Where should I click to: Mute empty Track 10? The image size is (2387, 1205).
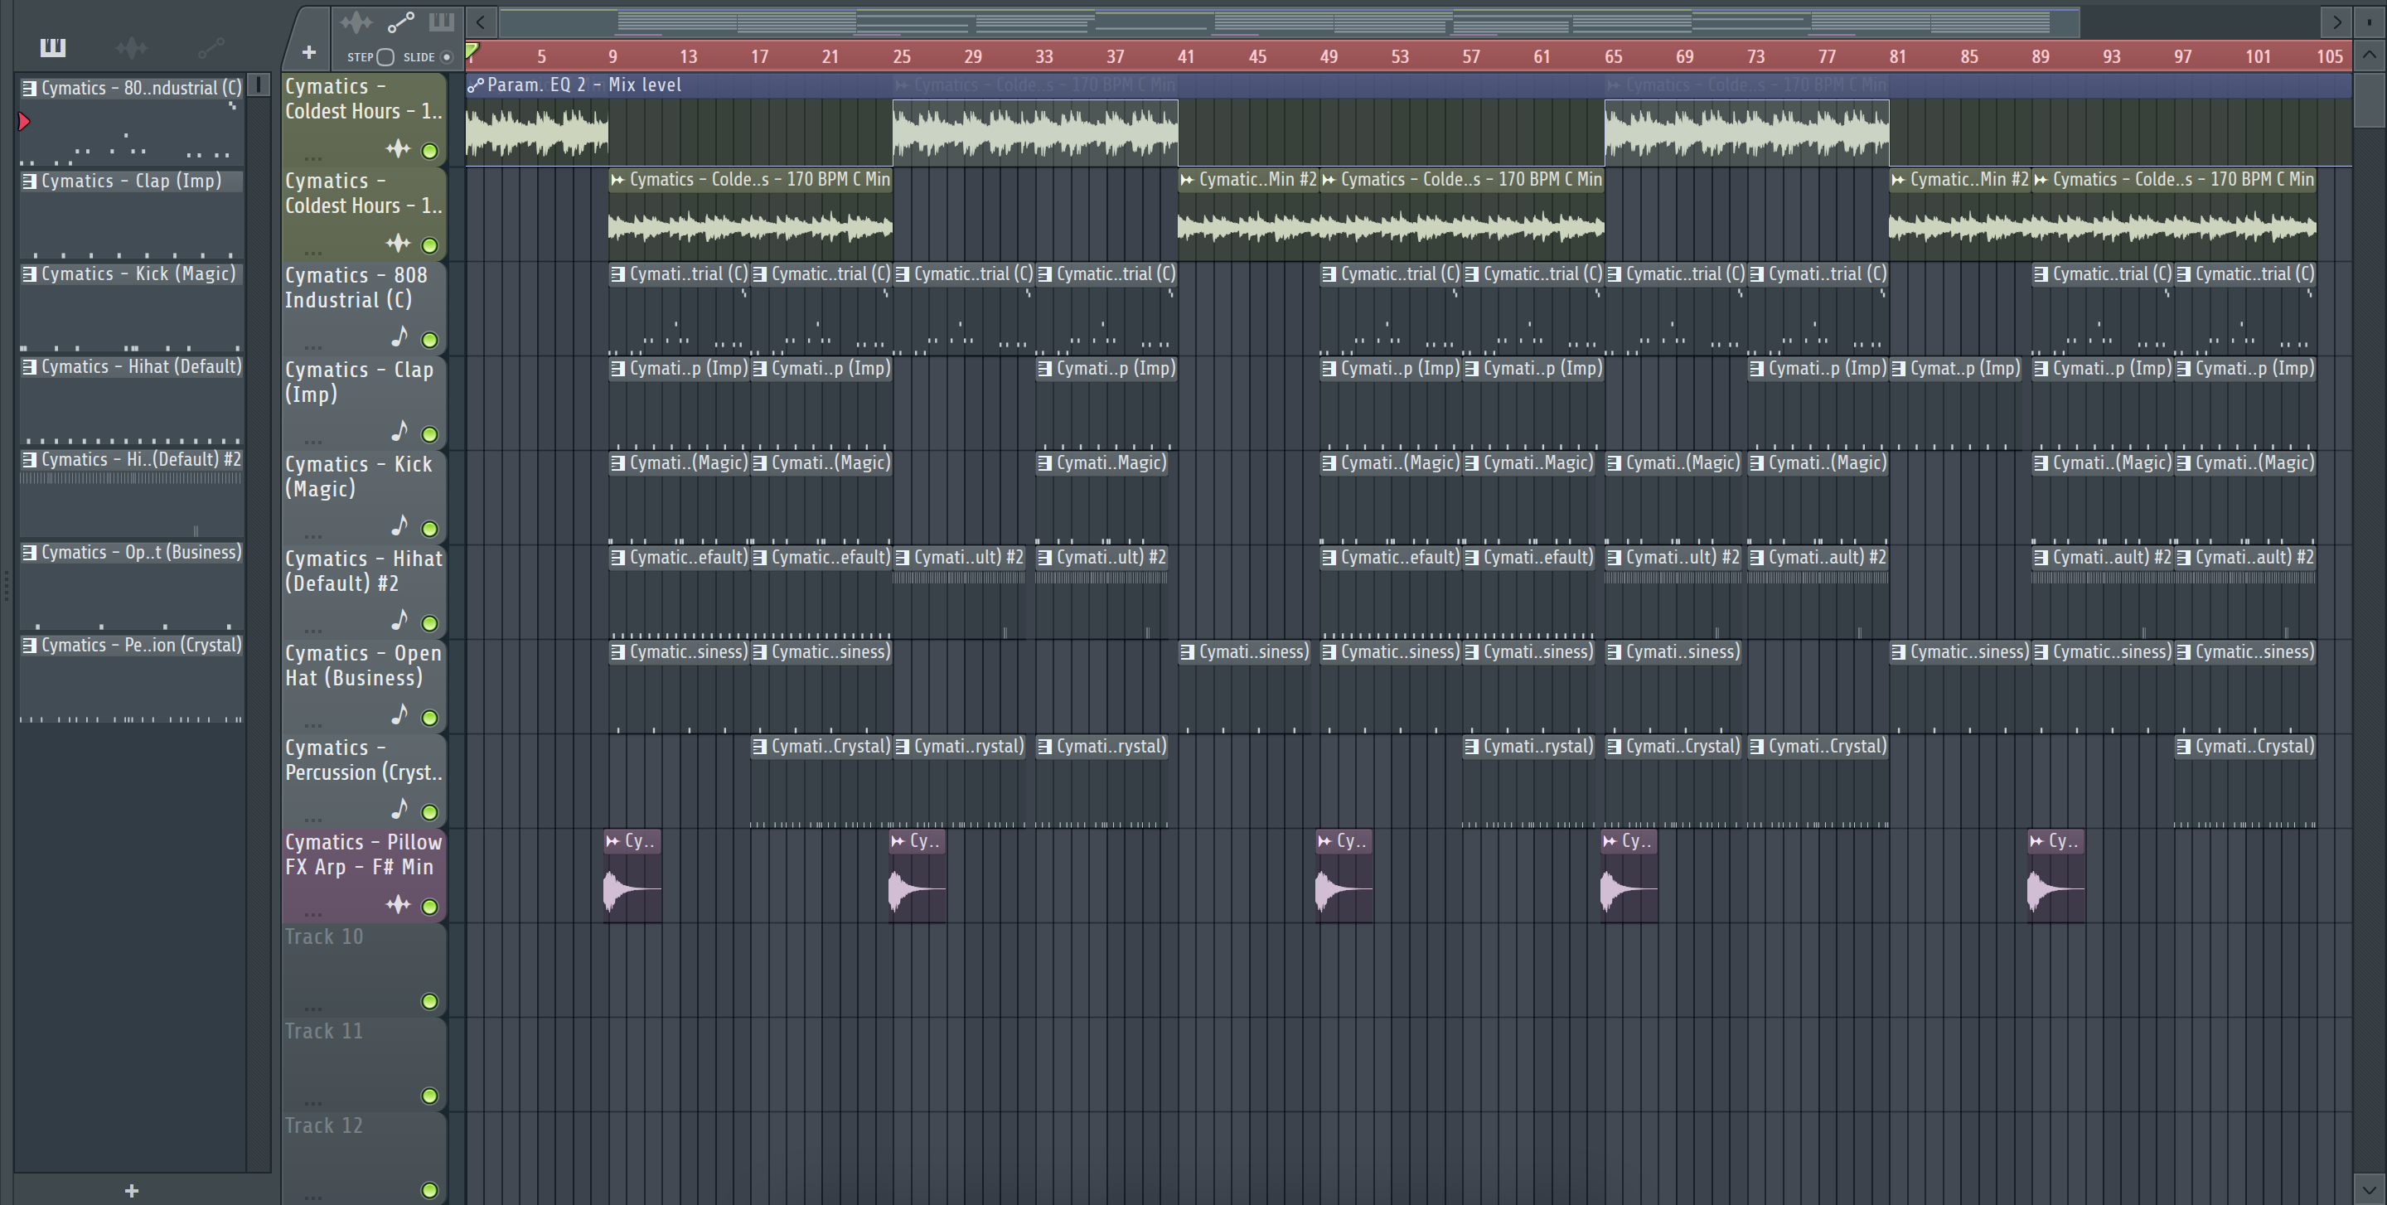430,1001
